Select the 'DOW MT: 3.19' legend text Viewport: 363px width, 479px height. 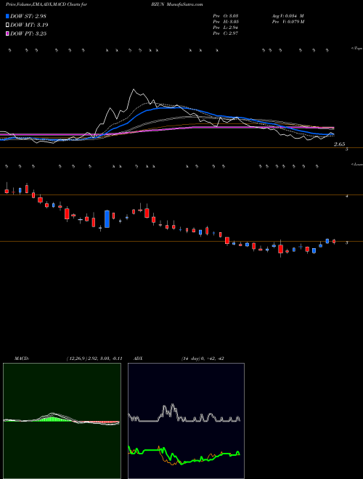[x=29, y=25]
